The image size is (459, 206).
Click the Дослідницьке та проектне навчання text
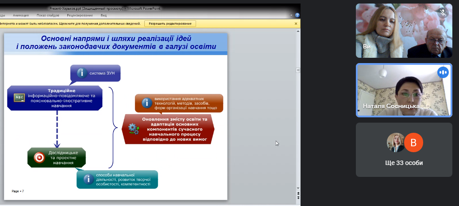click(x=64, y=157)
